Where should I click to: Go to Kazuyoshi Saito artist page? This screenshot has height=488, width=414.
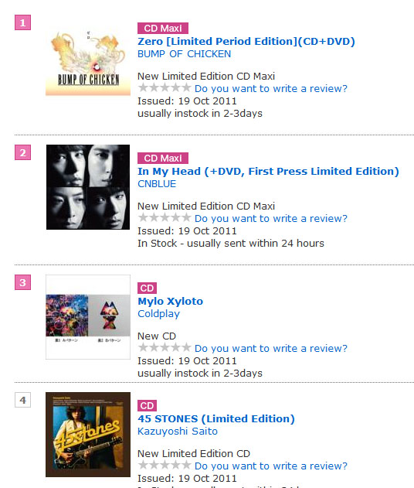click(178, 431)
